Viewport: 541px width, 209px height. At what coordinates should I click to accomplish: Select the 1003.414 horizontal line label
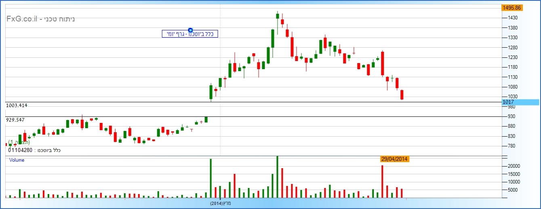[17, 106]
